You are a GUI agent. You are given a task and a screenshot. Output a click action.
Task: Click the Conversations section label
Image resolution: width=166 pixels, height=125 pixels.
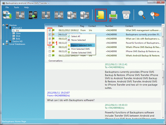56,61
